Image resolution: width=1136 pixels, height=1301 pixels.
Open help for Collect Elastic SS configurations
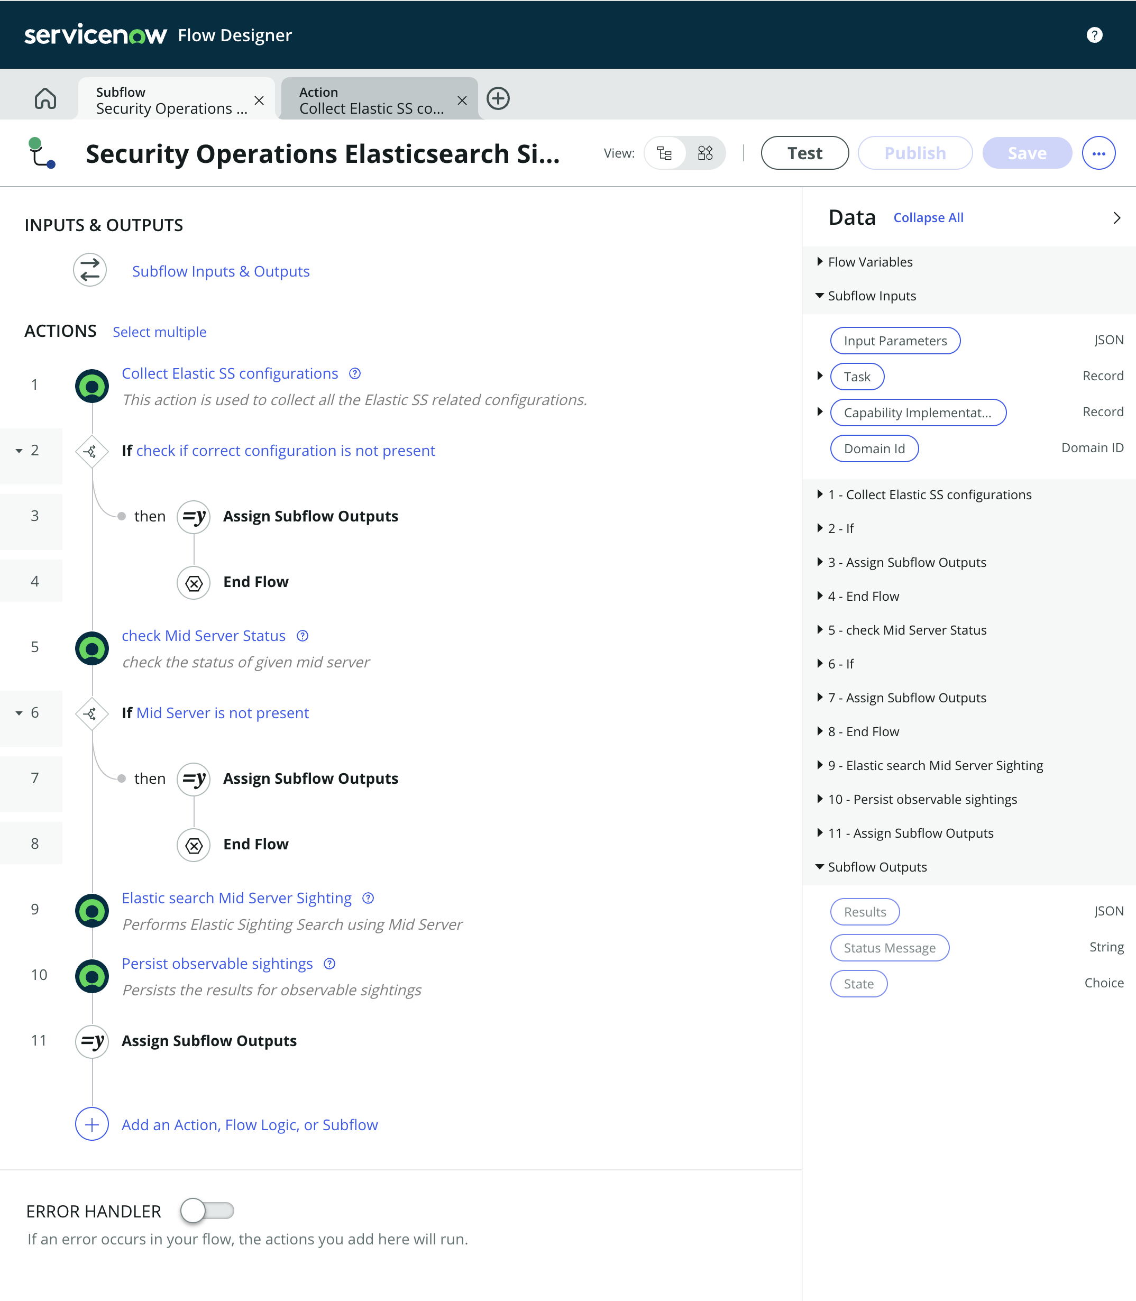click(x=355, y=373)
